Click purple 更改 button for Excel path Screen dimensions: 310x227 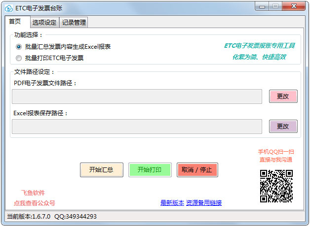pos(283,126)
